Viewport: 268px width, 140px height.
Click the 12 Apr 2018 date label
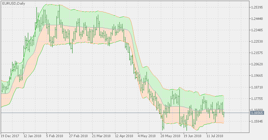pyautogui.click(x=124, y=136)
